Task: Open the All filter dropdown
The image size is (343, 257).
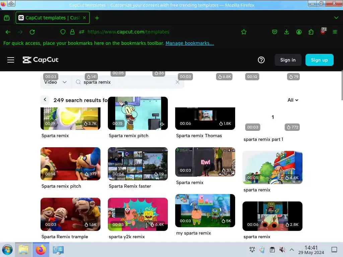Action: pyautogui.click(x=293, y=100)
